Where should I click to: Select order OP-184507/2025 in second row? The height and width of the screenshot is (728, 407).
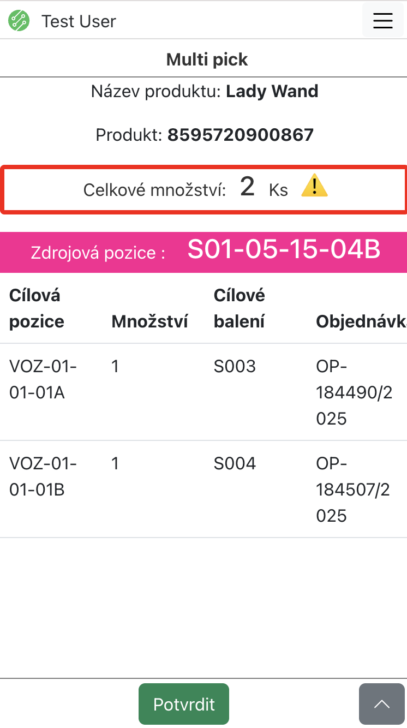[353, 489]
